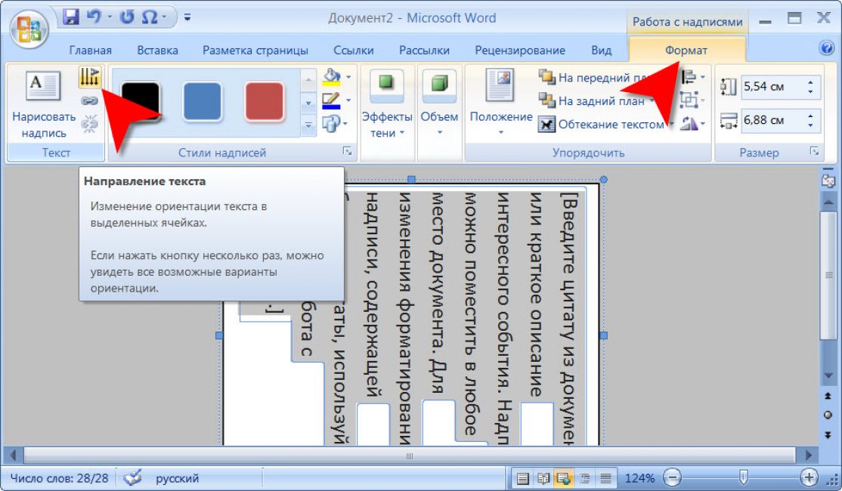
Task: Click the Shape Fill paint bucket icon
Action: coord(331,77)
